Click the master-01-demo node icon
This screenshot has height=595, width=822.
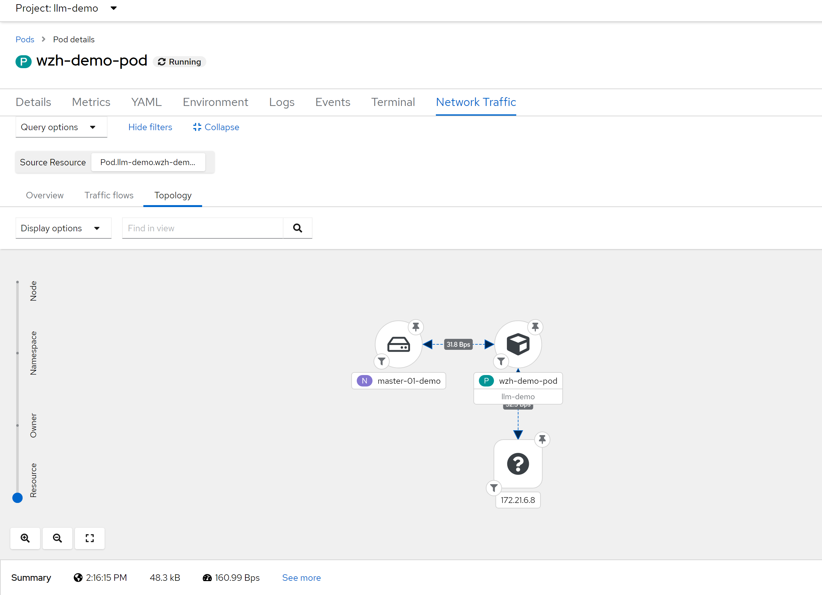(398, 344)
